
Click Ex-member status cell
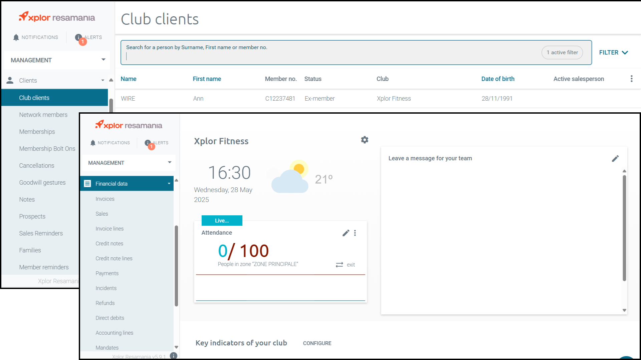click(319, 99)
